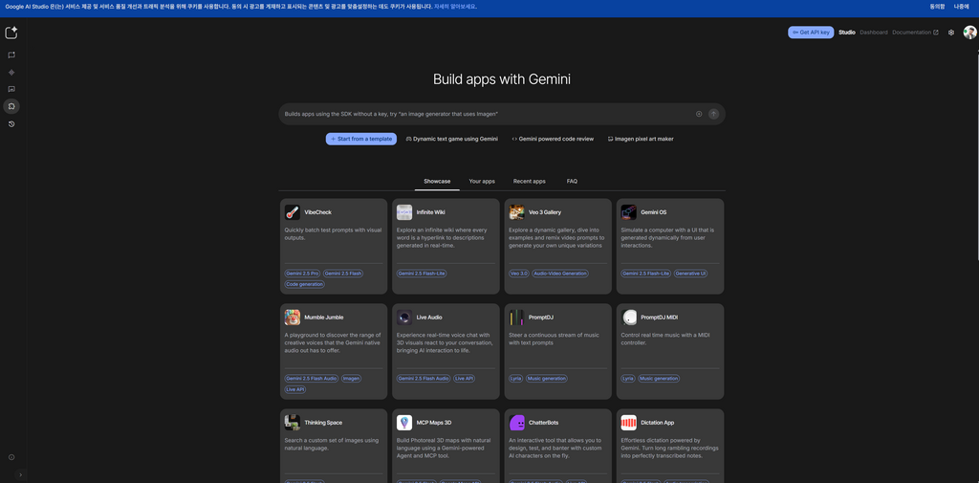Switch to the Your apps tab
Screen dimensions: 979x483
point(482,181)
